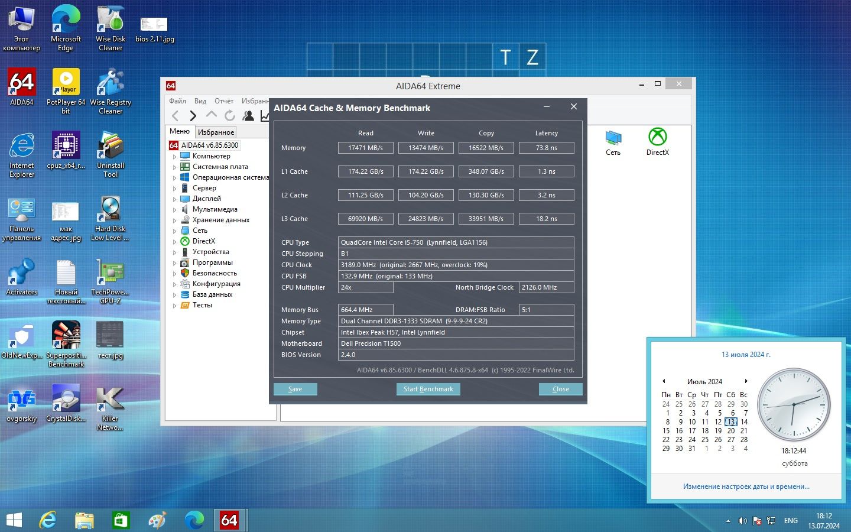This screenshot has width=851, height=532.
Task: Expand the Тесты tree node
Action: [174, 306]
